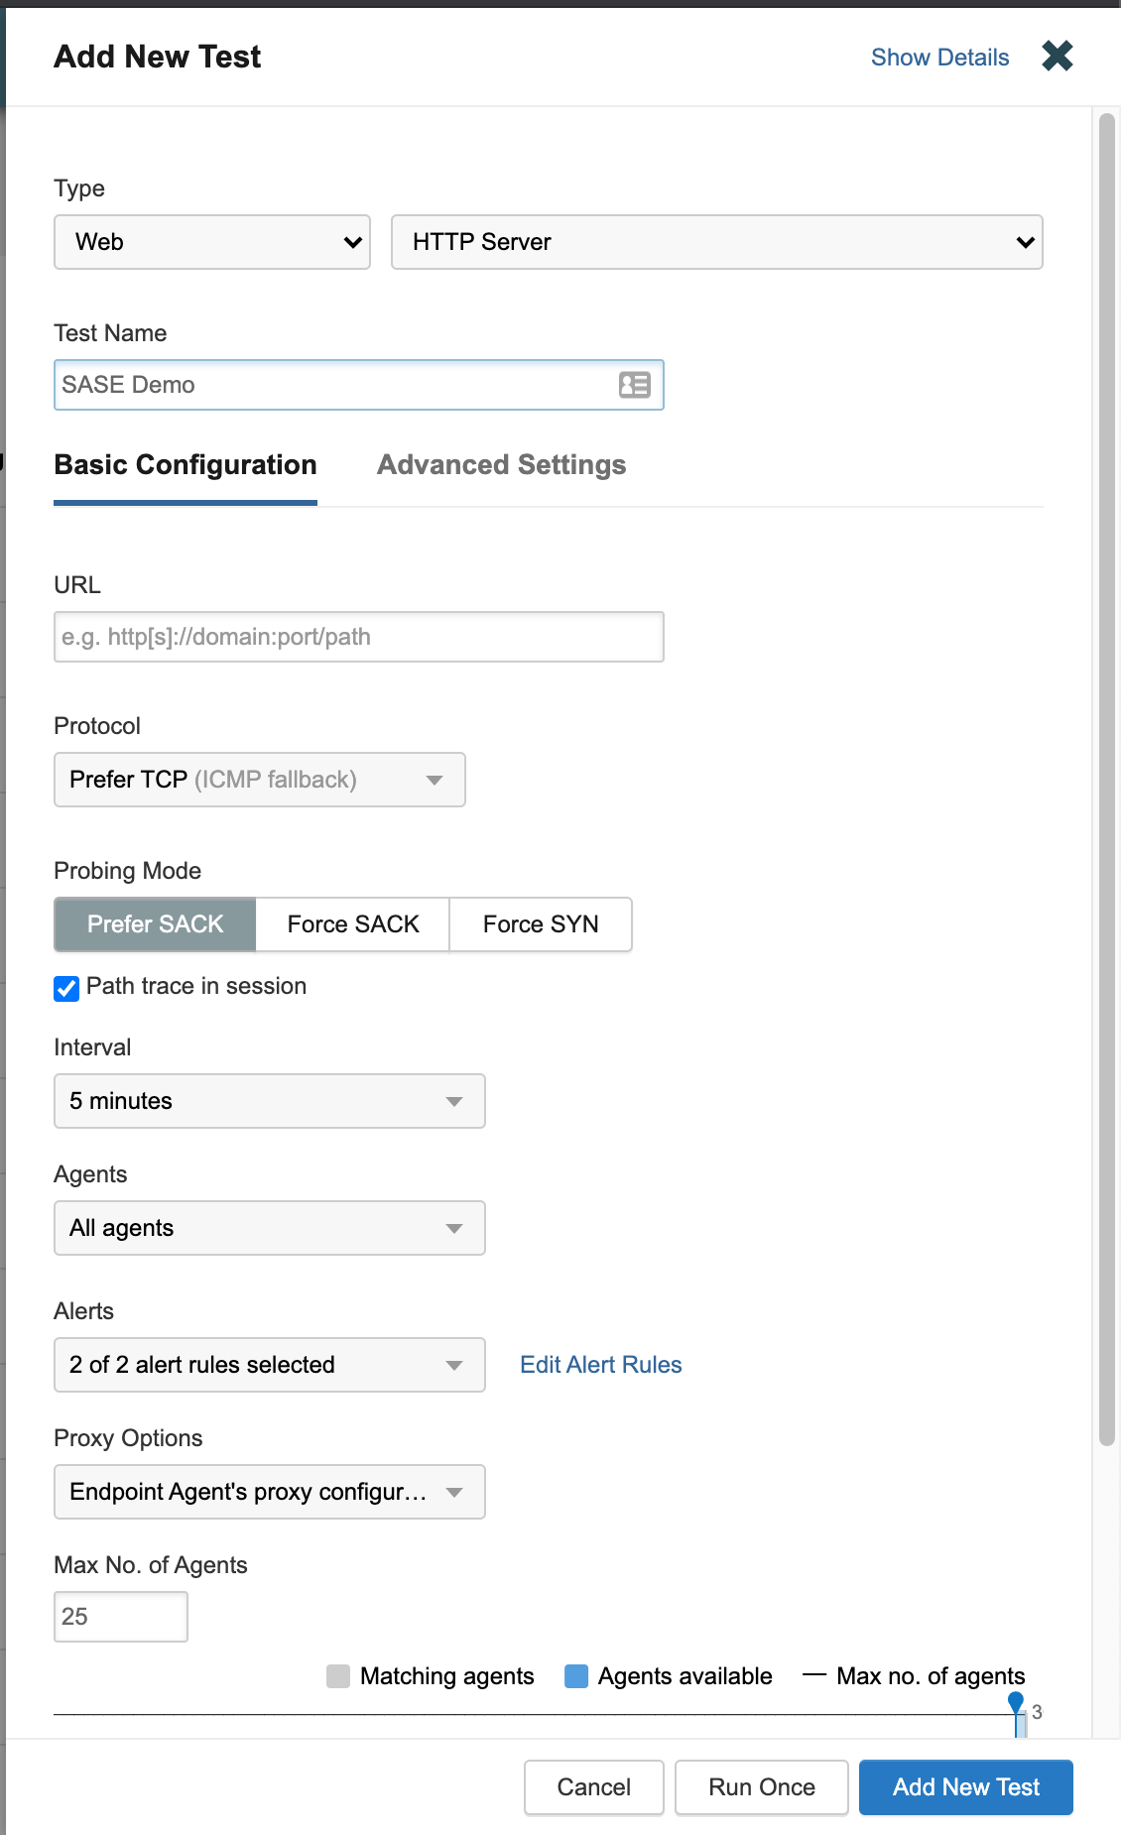The height and width of the screenshot is (1835, 1121).
Task: Expand the alert rules selected dropdown
Action: coord(269,1365)
